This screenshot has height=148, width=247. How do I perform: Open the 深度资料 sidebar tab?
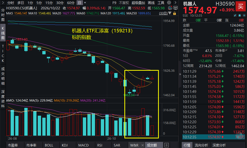[x=3, y=99]
